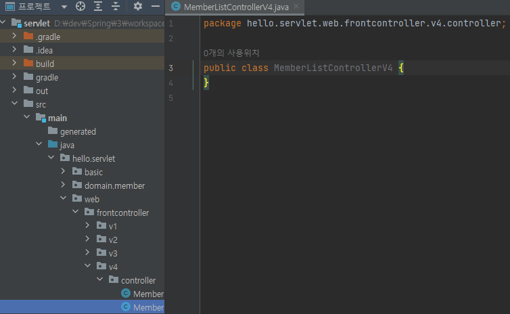Collapse the main folder
The width and height of the screenshot is (510, 314).
pos(26,117)
